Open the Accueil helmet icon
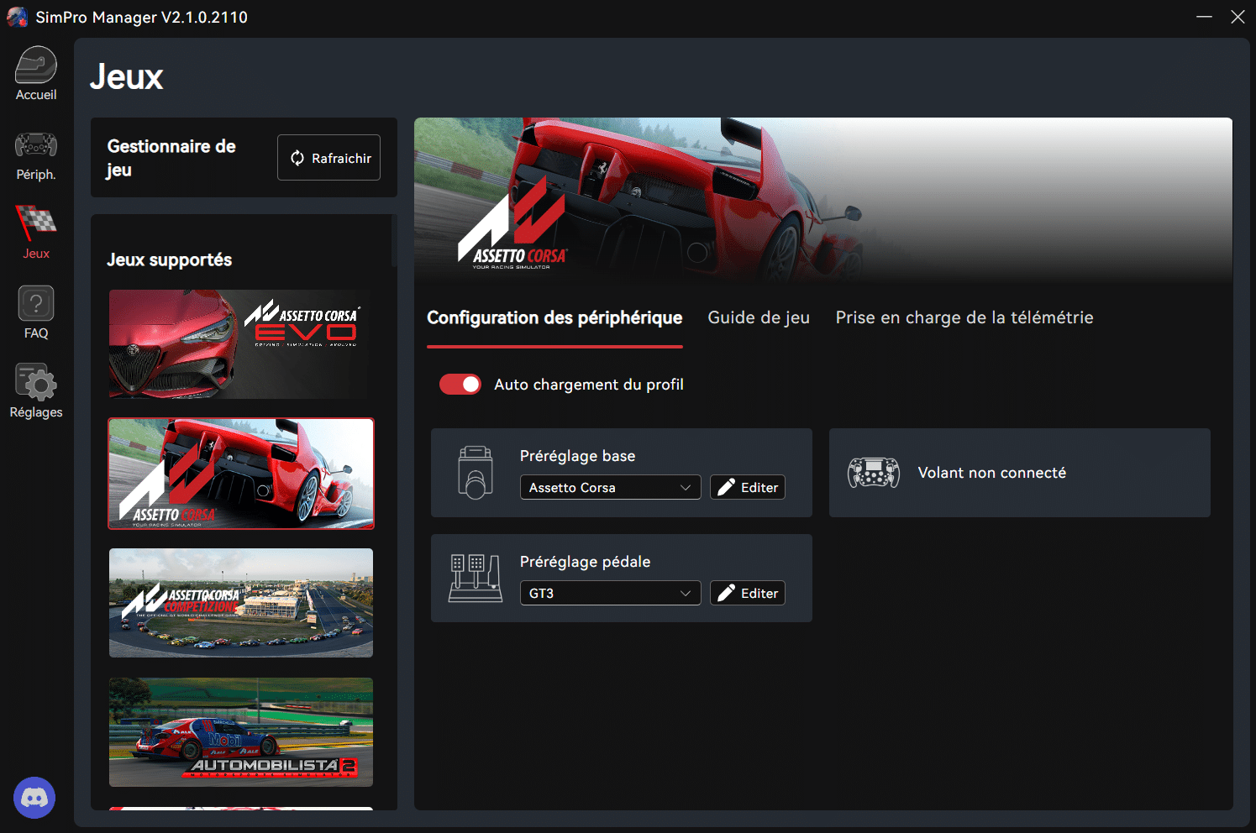Screen dimensions: 1256x833 coord(36,65)
